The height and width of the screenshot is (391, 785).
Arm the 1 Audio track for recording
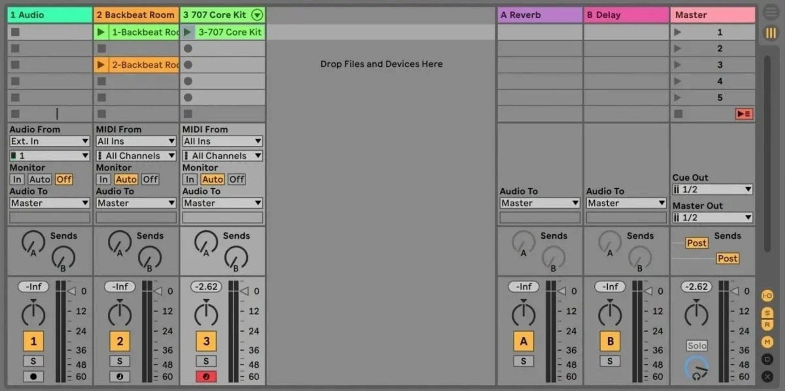(33, 377)
